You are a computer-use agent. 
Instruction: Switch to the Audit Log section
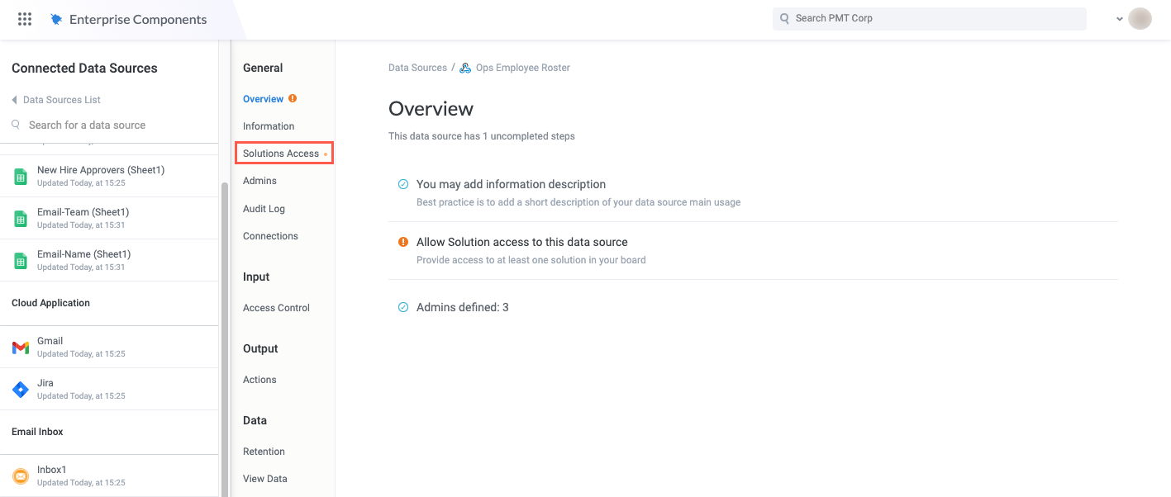264,208
